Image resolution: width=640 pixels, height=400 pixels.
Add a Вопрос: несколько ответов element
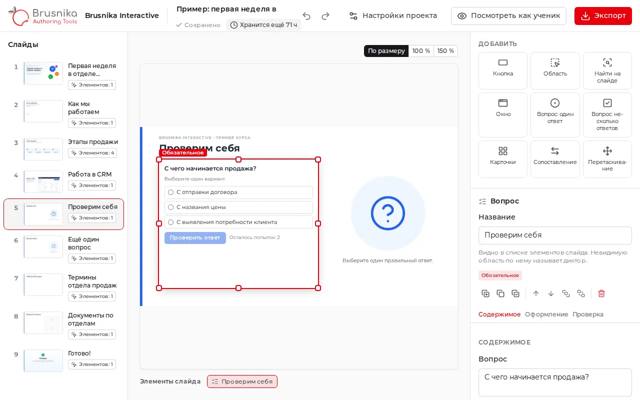607,114
